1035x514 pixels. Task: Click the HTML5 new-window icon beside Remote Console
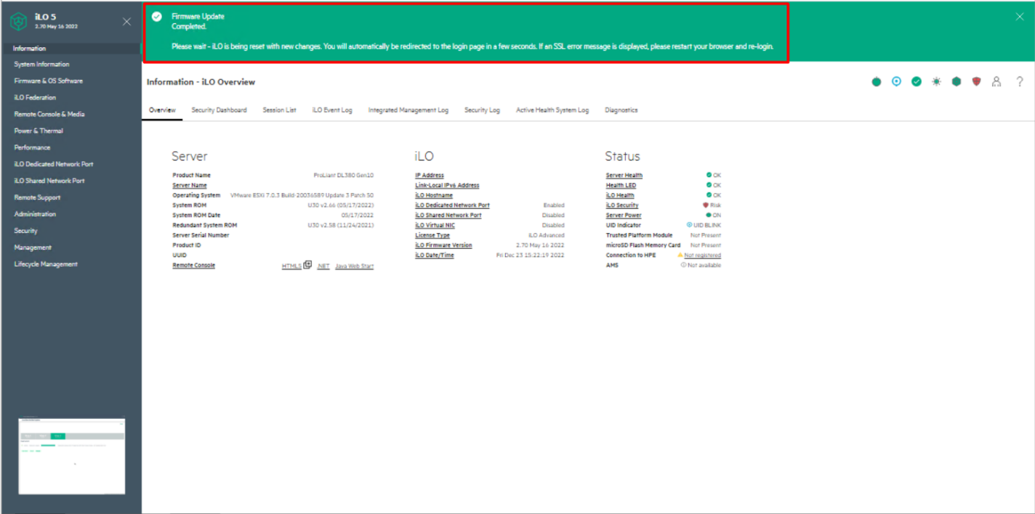(307, 265)
